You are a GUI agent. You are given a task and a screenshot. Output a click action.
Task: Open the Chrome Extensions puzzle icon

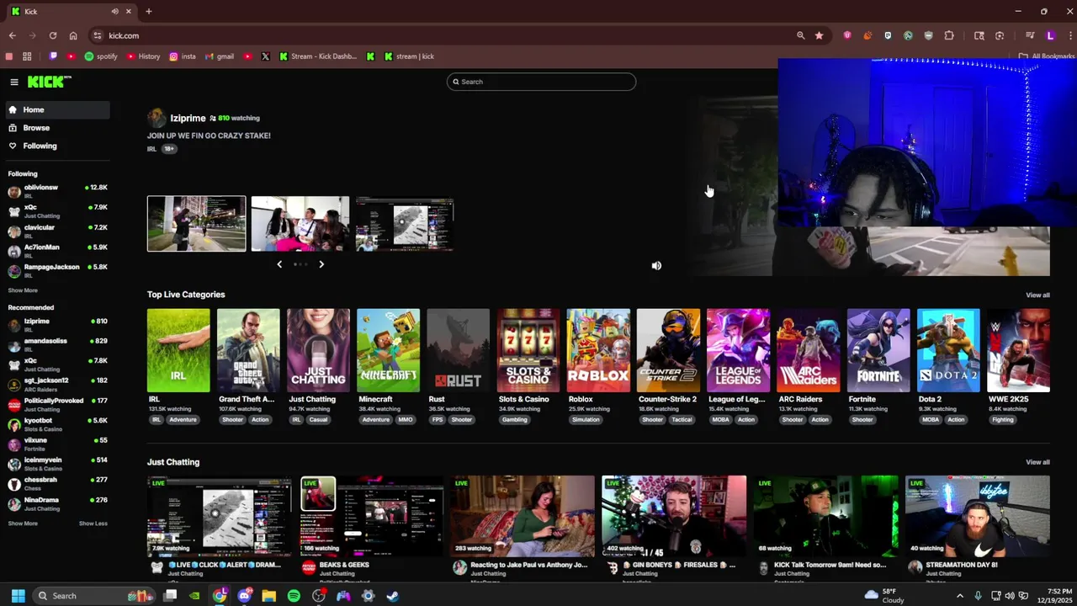click(949, 35)
